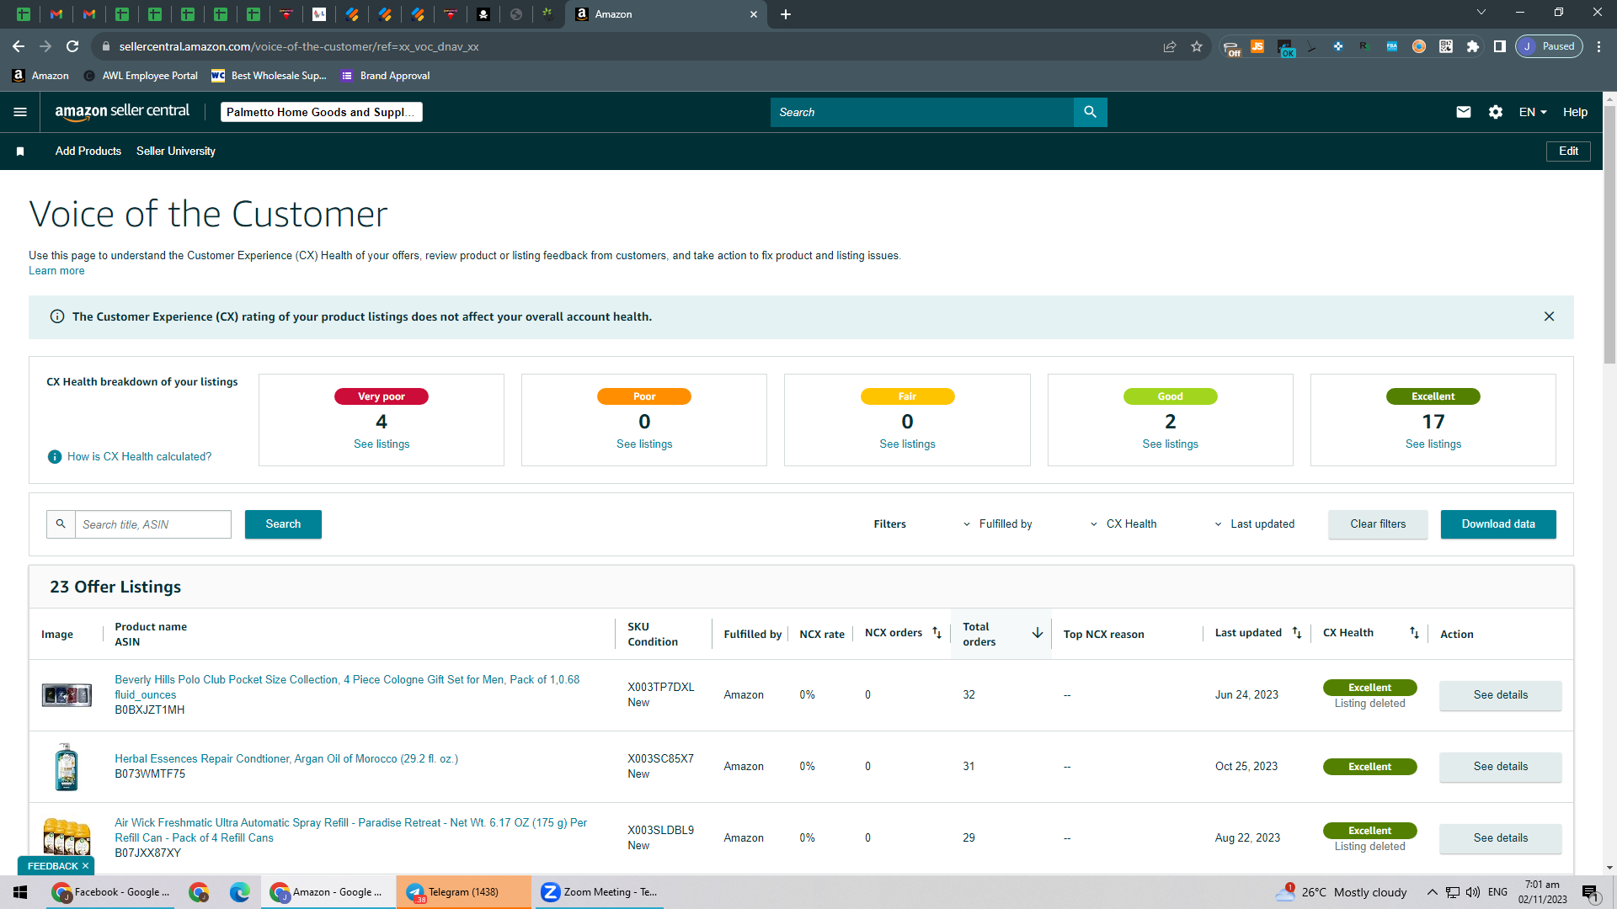Viewport: 1617px width, 909px height.
Task: See listings under Excellent
Action: pos(1433,444)
